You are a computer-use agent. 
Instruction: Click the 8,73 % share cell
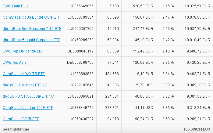168,119
